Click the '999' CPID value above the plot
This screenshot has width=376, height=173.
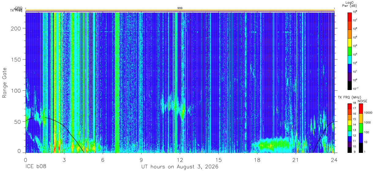click(x=180, y=8)
